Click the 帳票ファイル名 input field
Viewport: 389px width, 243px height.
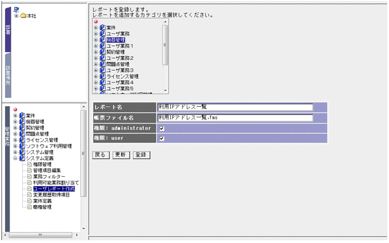point(235,118)
